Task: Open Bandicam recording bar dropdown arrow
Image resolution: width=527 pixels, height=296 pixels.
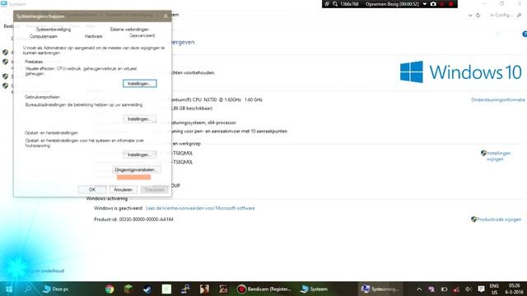Action: pyautogui.click(x=425, y=4)
